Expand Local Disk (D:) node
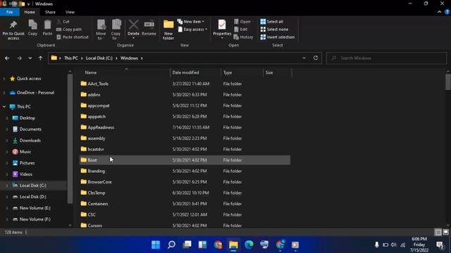Viewport: 451px width, 253px height. coord(7,197)
